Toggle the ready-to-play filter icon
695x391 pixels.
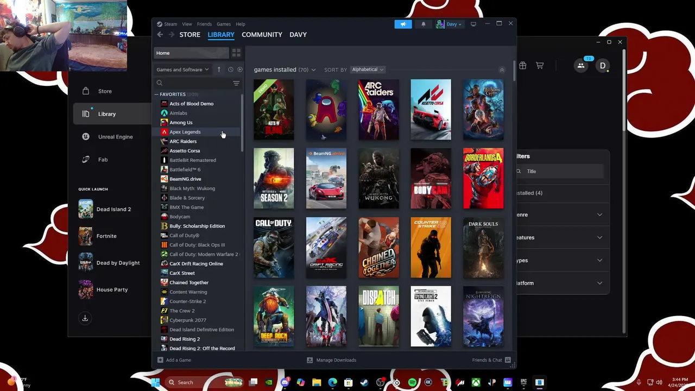(240, 70)
